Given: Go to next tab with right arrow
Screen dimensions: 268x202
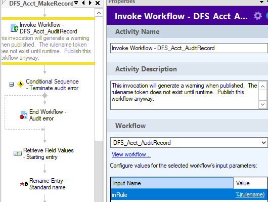Looking at the screenshot, I should point(90,3).
